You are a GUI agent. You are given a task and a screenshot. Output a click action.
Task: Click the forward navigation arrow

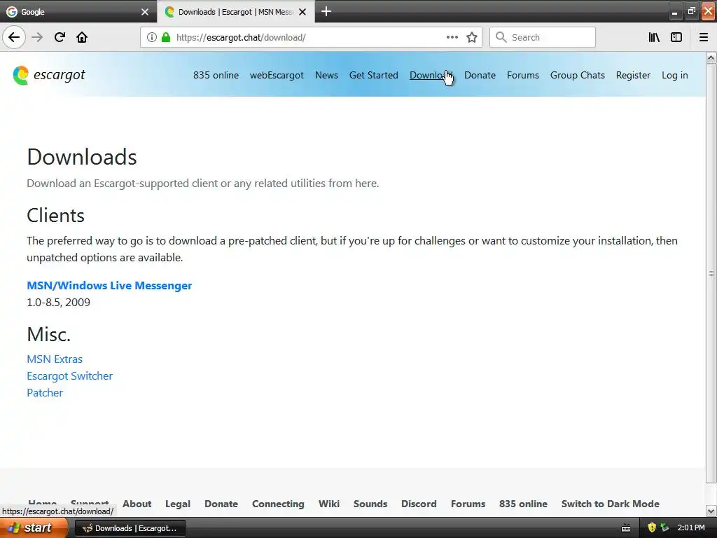[x=37, y=37]
